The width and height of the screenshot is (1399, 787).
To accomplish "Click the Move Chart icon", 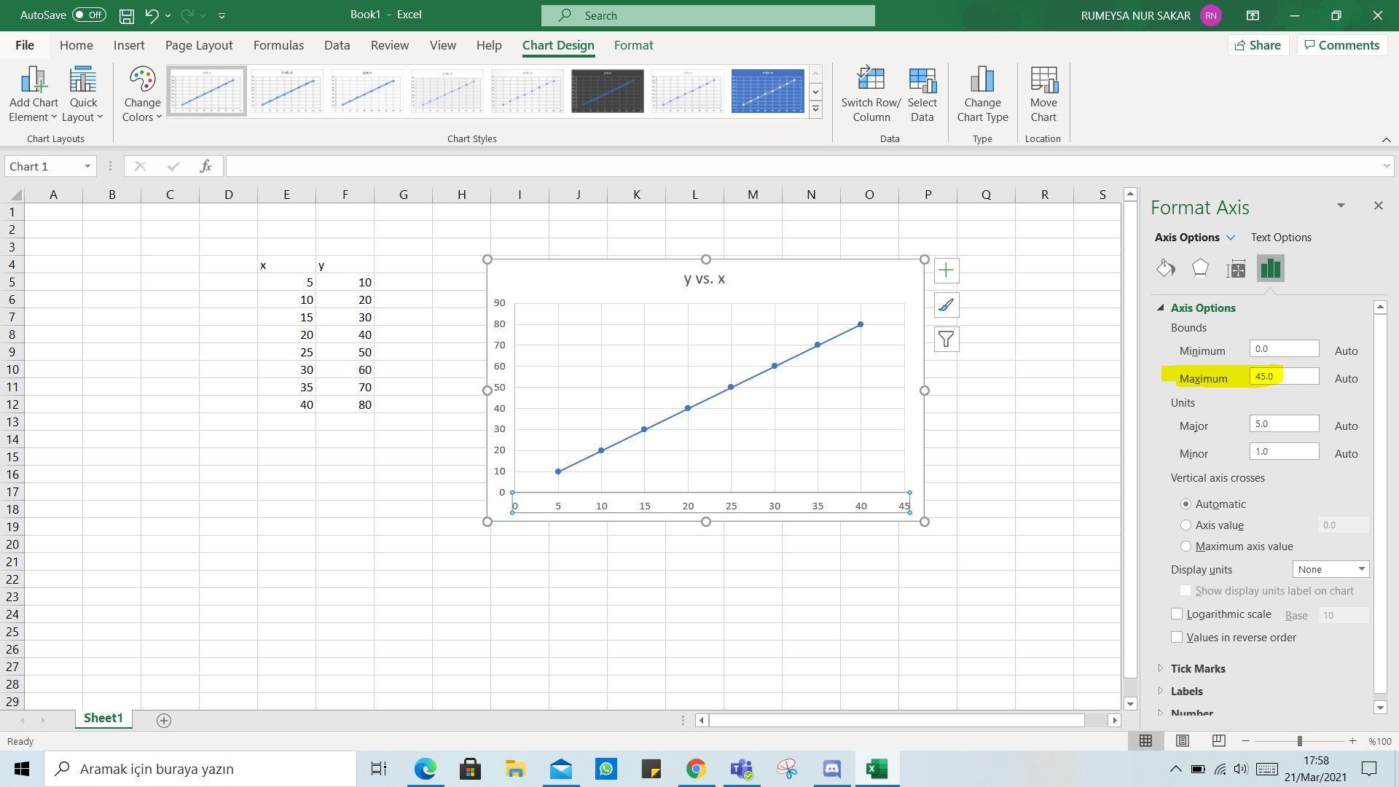I will click(x=1043, y=81).
